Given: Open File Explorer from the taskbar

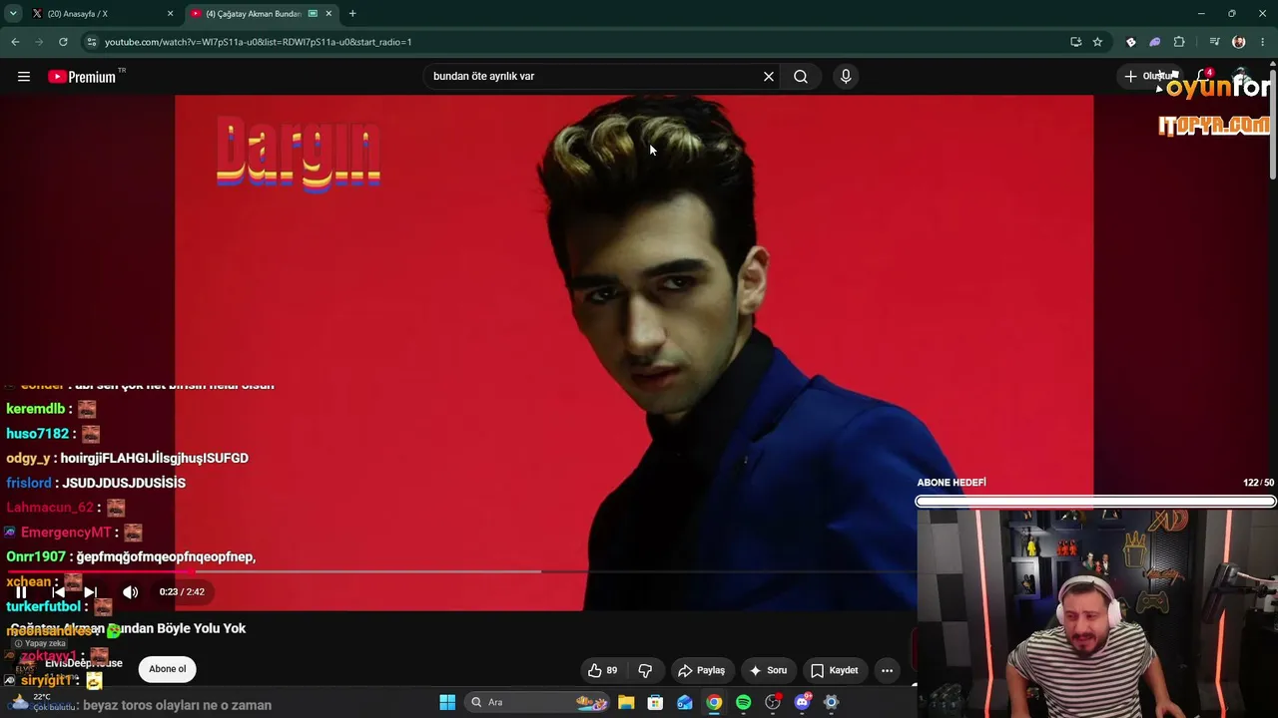Looking at the screenshot, I should tap(626, 702).
